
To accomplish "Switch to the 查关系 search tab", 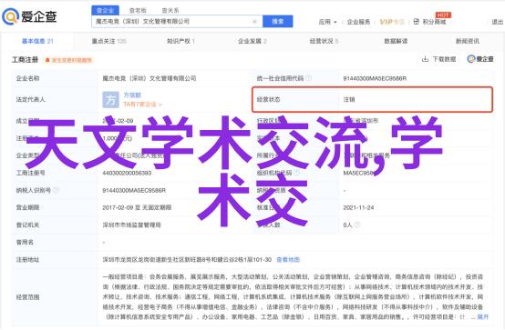I will click(x=170, y=11).
